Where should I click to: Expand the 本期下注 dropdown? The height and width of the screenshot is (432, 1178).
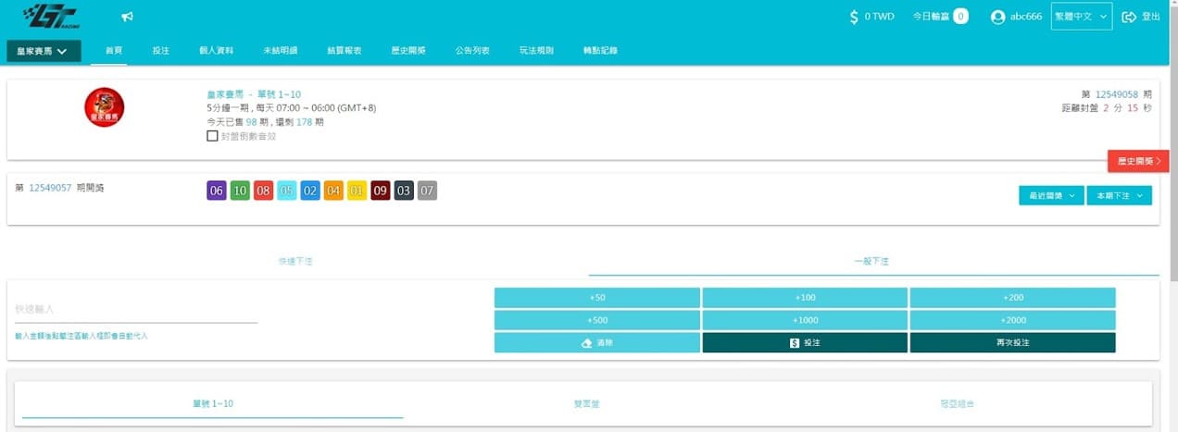[x=1120, y=195]
